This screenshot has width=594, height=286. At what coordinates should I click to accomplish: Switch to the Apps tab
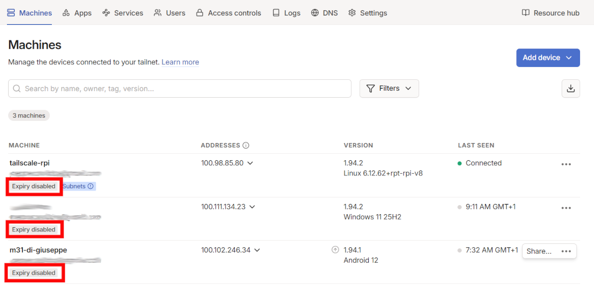coord(77,13)
